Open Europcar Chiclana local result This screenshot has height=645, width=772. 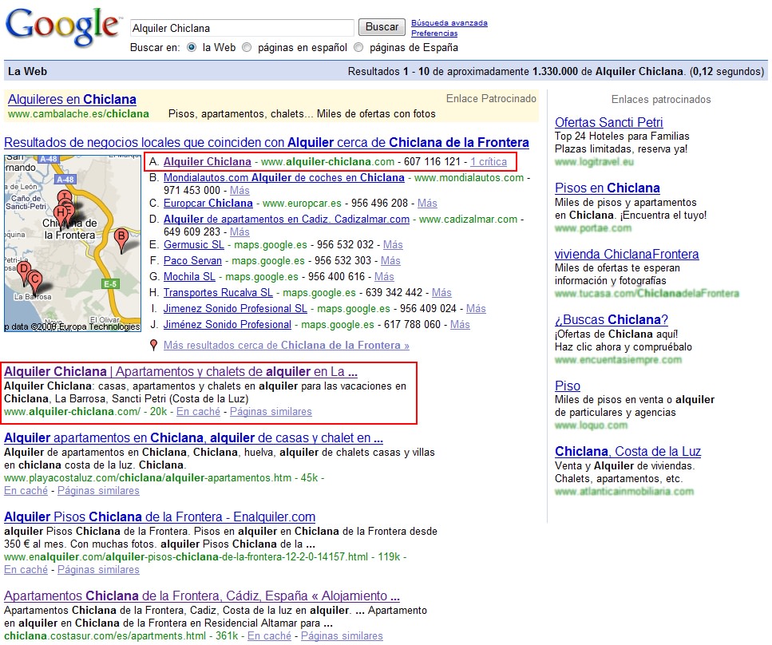pos(208,204)
